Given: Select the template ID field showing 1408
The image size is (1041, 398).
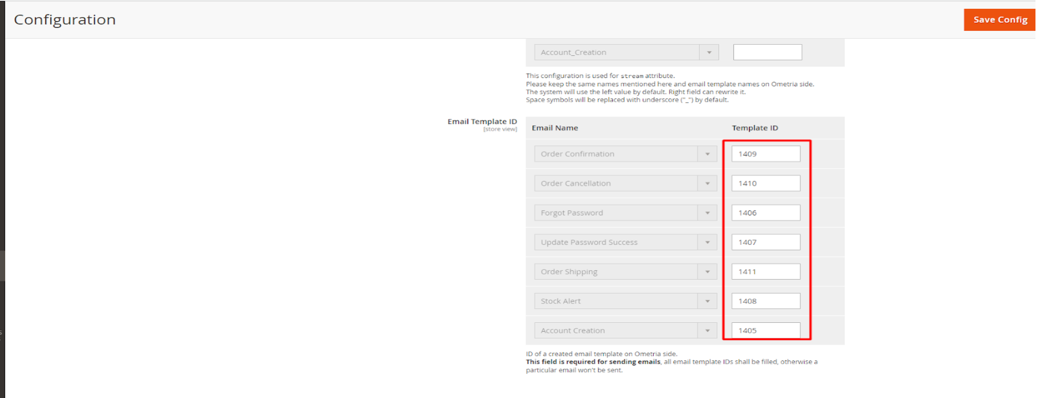Looking at the screenshot, I should pyautogui.click(x=766, y=301).
